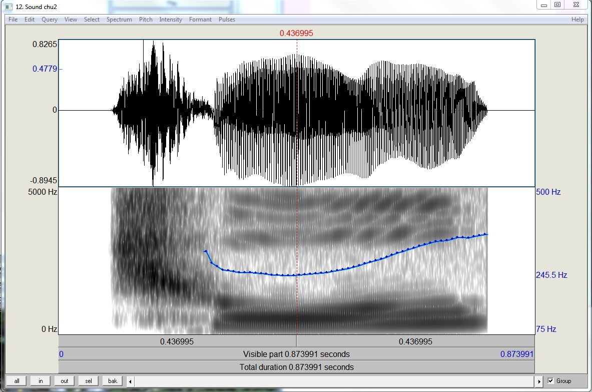Click the blue 0.873991 end time label
592x392 pixels.
[x=517, y=354]
